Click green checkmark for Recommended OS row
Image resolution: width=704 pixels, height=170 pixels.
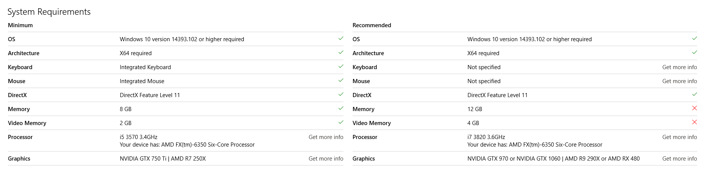pyautogui.click(x=695, y=39)
